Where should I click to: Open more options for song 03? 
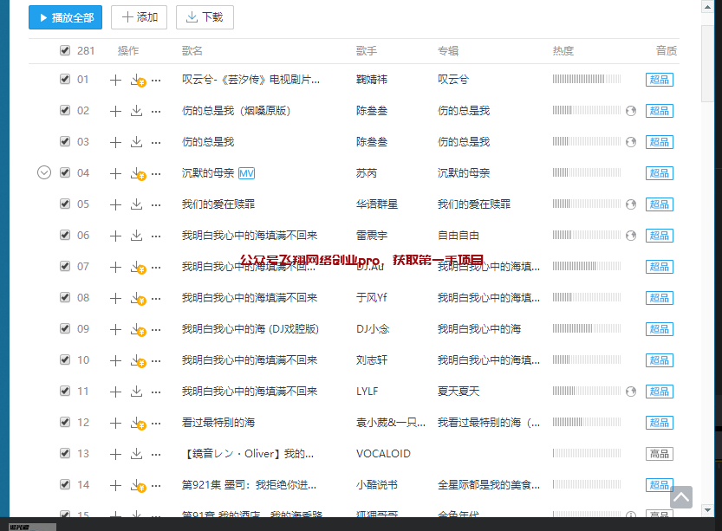click(x=156, y=142)
